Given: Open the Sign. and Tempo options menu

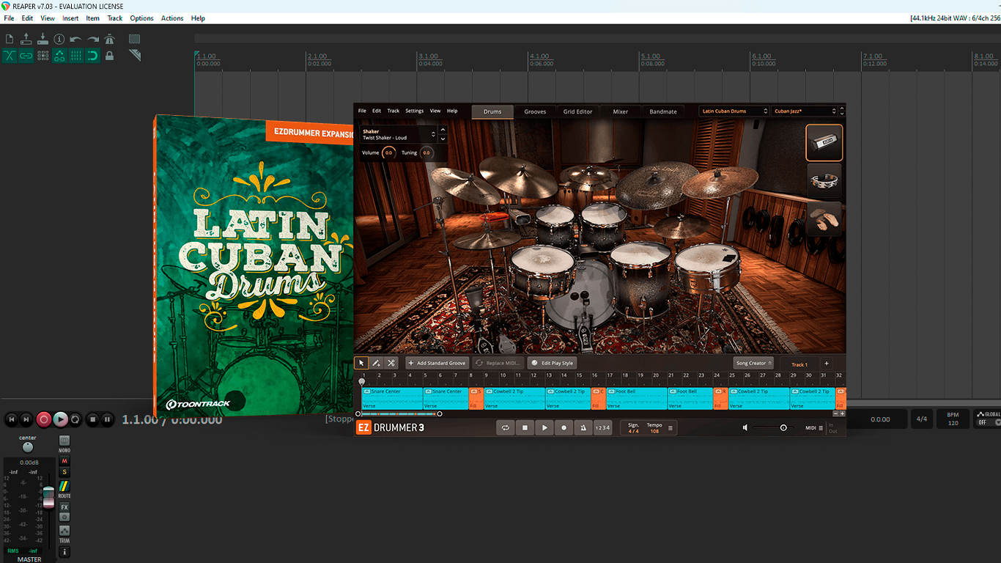Looking at the screenshot, I should 670,428.
